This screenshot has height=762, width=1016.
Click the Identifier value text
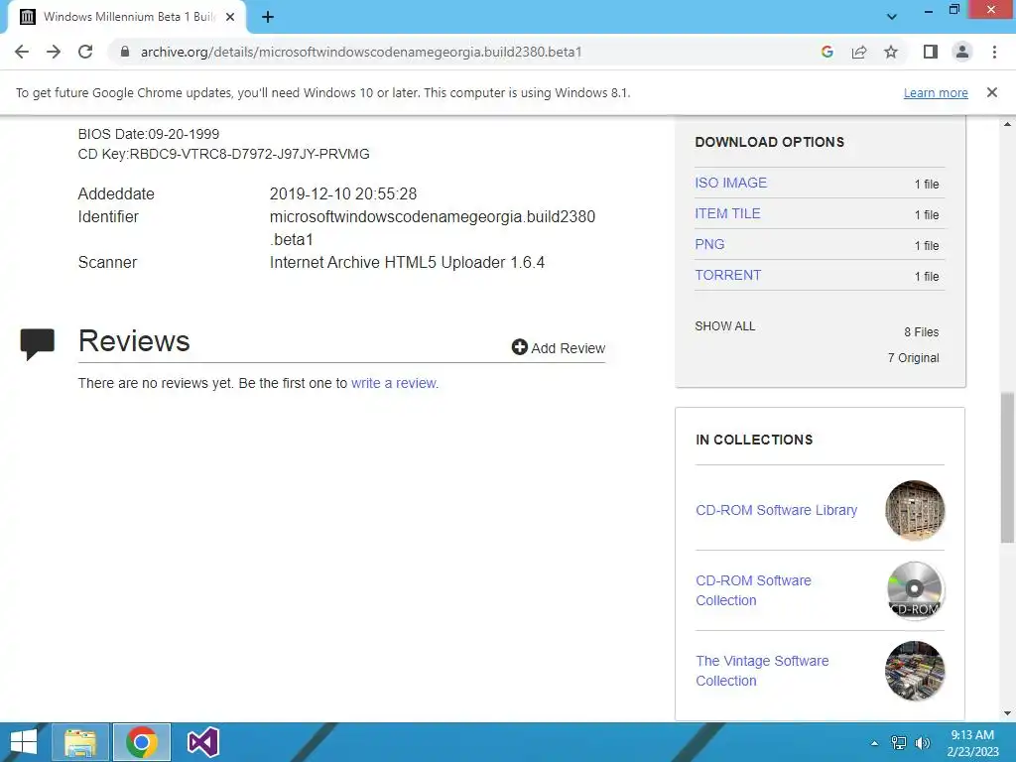[x=433, y=228]
